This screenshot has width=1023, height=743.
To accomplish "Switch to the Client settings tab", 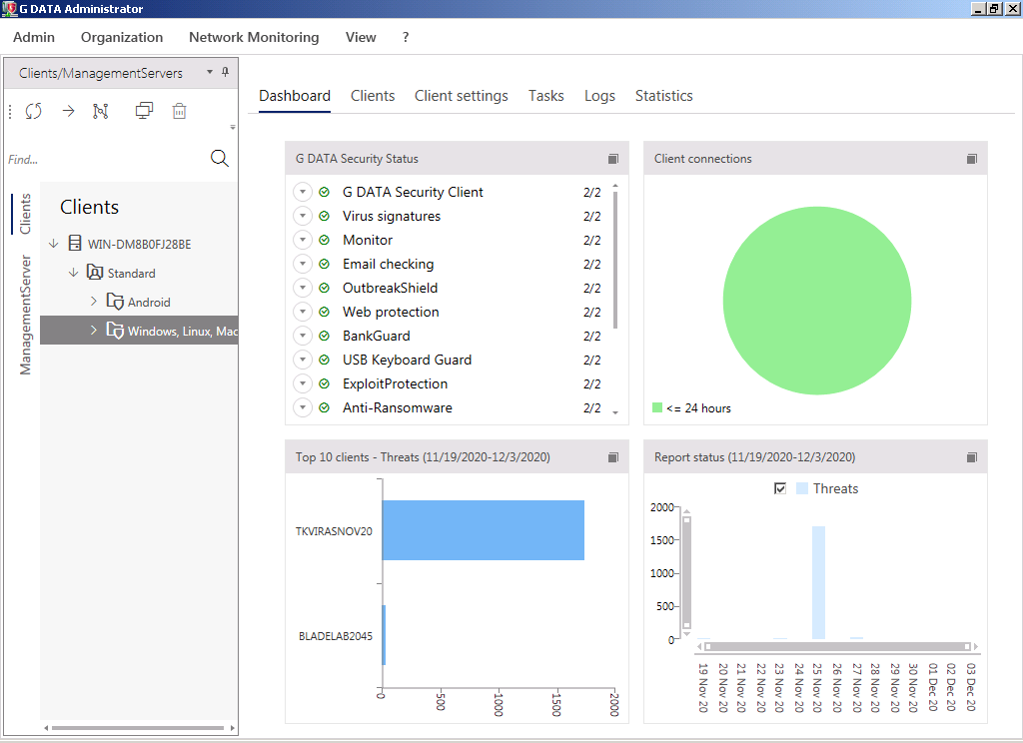I will click(x=461, y=96).
